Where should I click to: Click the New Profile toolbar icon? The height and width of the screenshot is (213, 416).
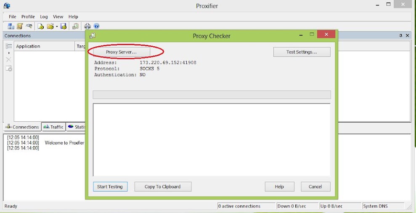coord(40,26)
